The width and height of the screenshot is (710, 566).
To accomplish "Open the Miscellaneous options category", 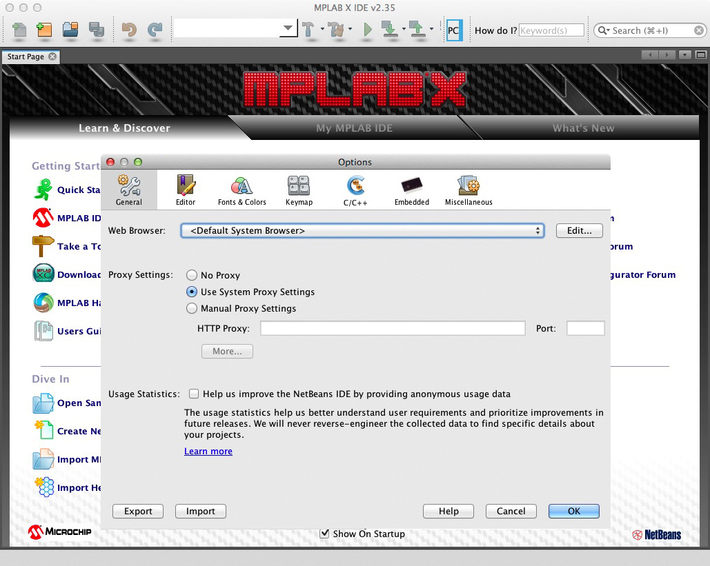I will (x=469, y=190).
